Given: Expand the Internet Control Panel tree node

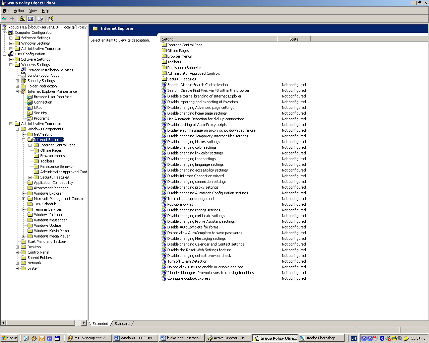Looking at the screenshot, I should click(30, 145).
